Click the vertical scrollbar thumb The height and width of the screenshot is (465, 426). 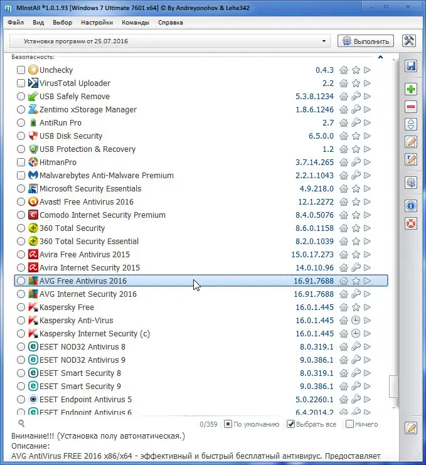tap(393, 386)
